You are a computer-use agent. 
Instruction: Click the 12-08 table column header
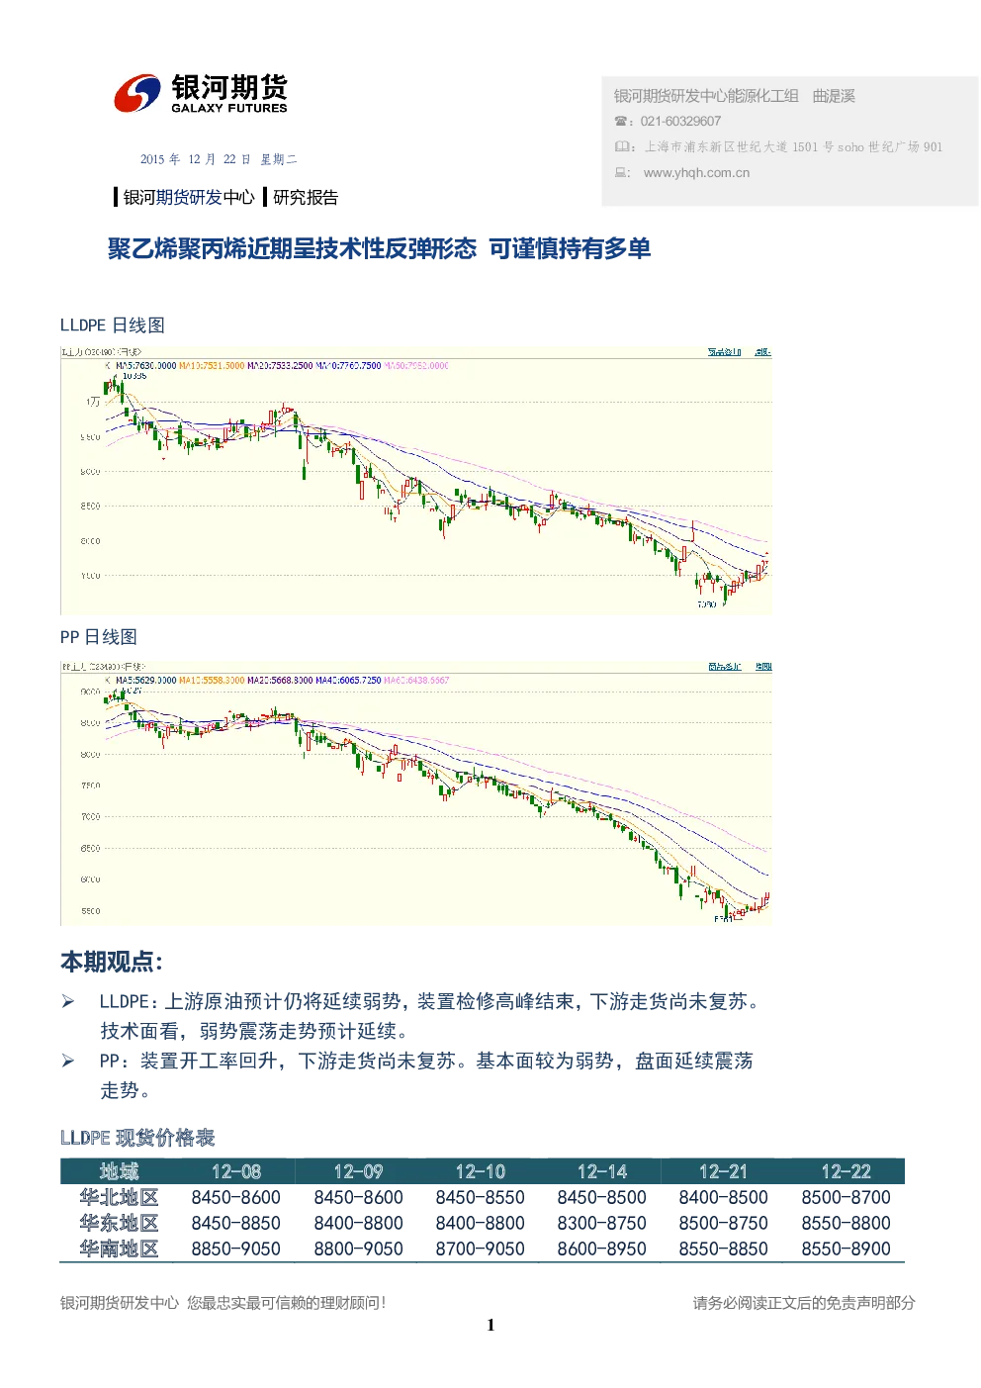tap(236, 1171)
